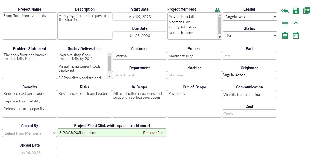Click the Due Date field
This screenshot has width=317, height=160.
pos(140,36)
